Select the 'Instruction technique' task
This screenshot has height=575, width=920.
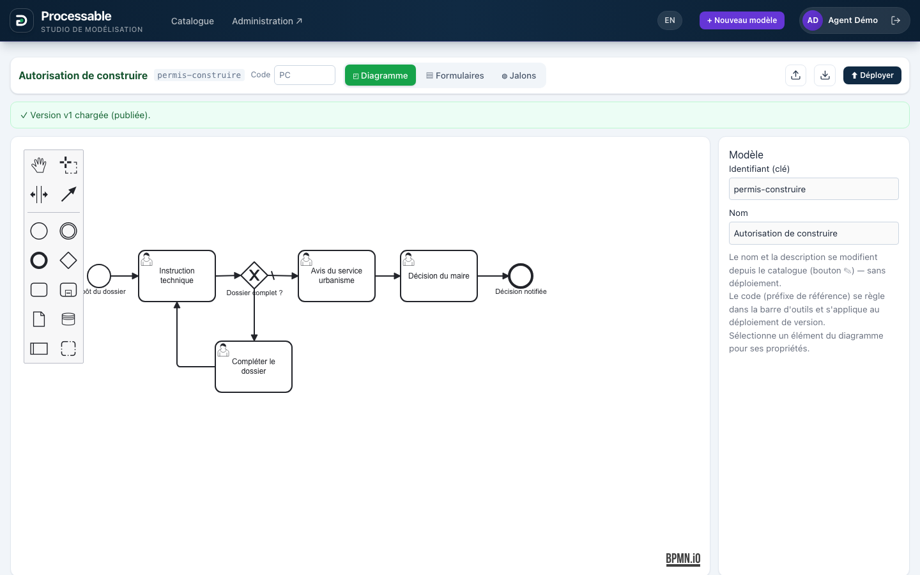(177, 276)
